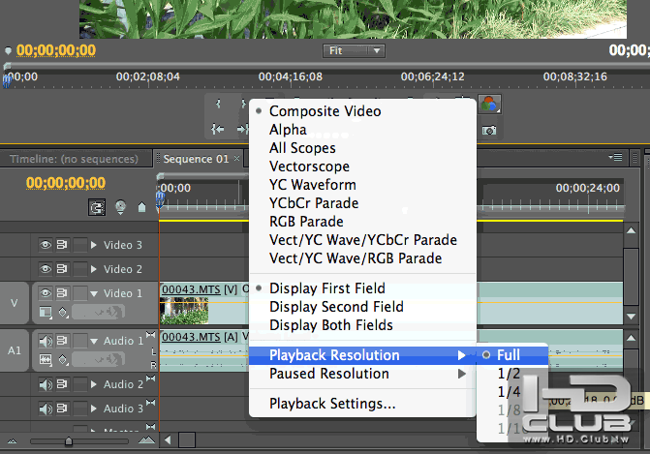Toggle sync lock on Video 2
The height and width of the screenshot is (454, 650).
click(x=62, y=269)
